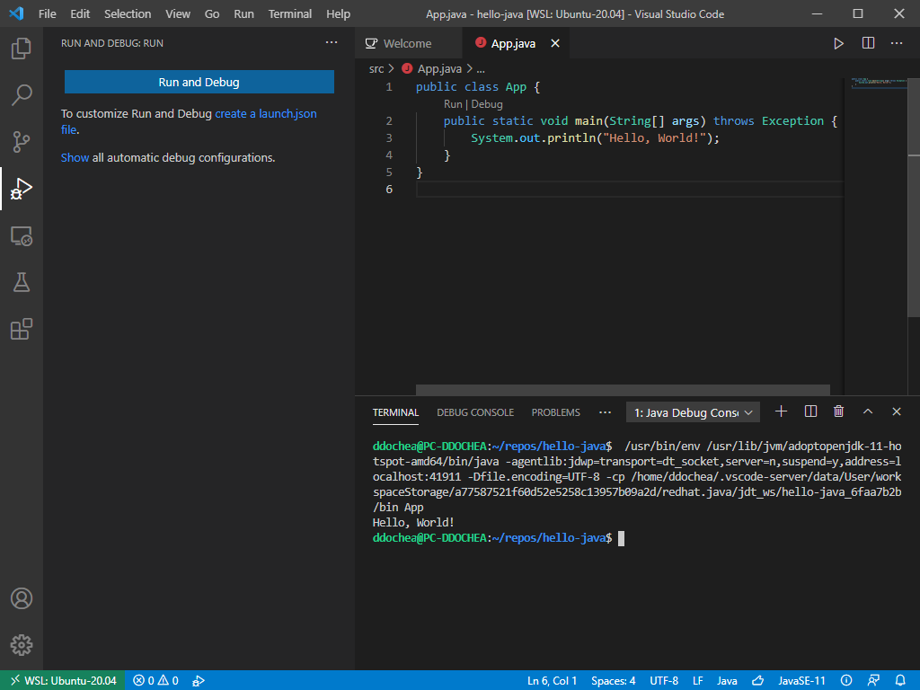The width and height of the screenshot is (920, 690).
Task: Open the Search view in activity bar
Action: (22, 94)
